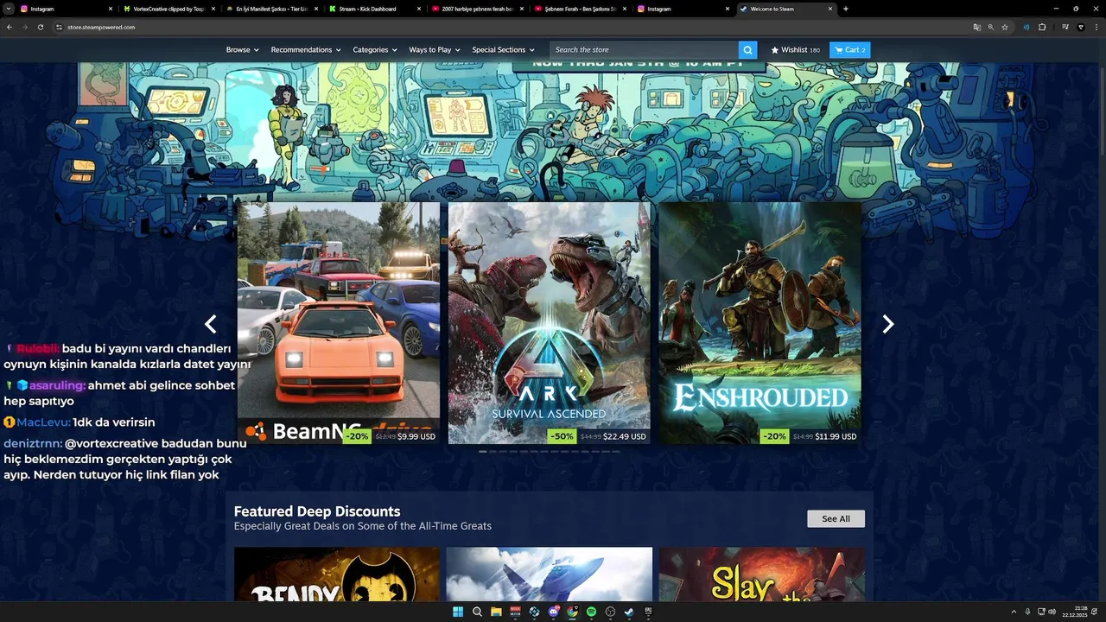
Task: Open OBS Studio from the taskbar
Action: click(610, 612)
